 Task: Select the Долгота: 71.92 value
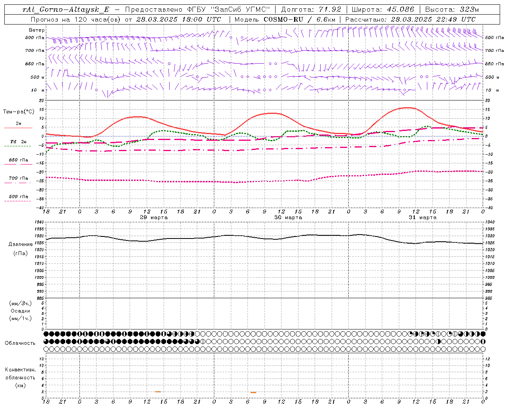[x=311, y=10]
